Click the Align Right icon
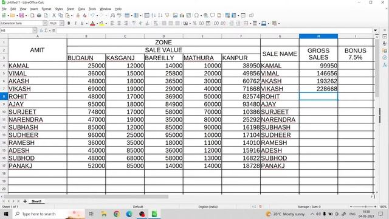 click(x=126, y=23)
